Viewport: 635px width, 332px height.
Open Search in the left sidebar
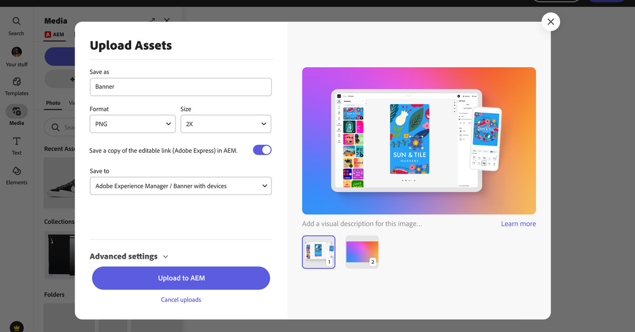[x=16, y=25]
